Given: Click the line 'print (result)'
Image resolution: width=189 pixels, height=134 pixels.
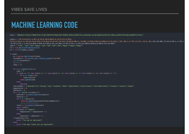Looking at the screenshot, I should [23, 107].
